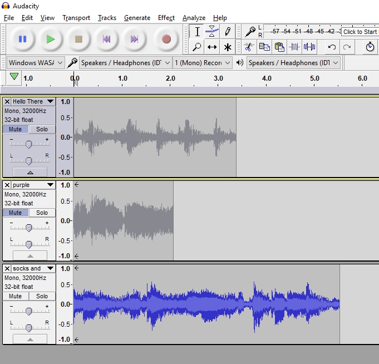
Task: Click the purple track vertical scale ruler
Action: coord(65,220)
